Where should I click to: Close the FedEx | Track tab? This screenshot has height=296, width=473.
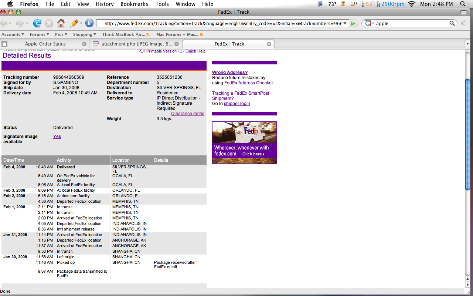point(269,44)
